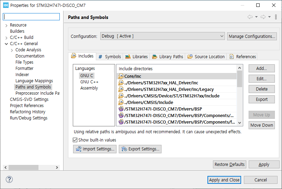
Task: Click the Move Down button
Action: tap(261, 125)
